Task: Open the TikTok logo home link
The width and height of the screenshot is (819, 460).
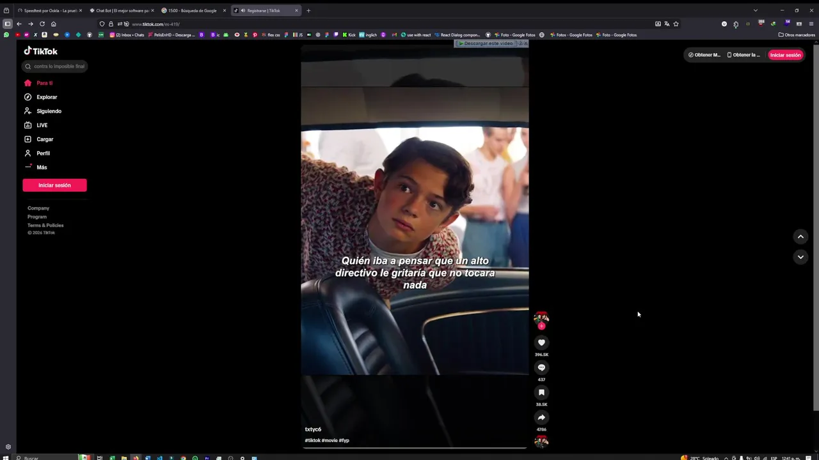Action: (x=41, y=51)
